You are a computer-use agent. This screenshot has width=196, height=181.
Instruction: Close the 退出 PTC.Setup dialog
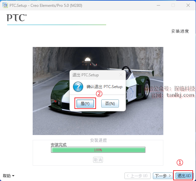tap(121, 75)
